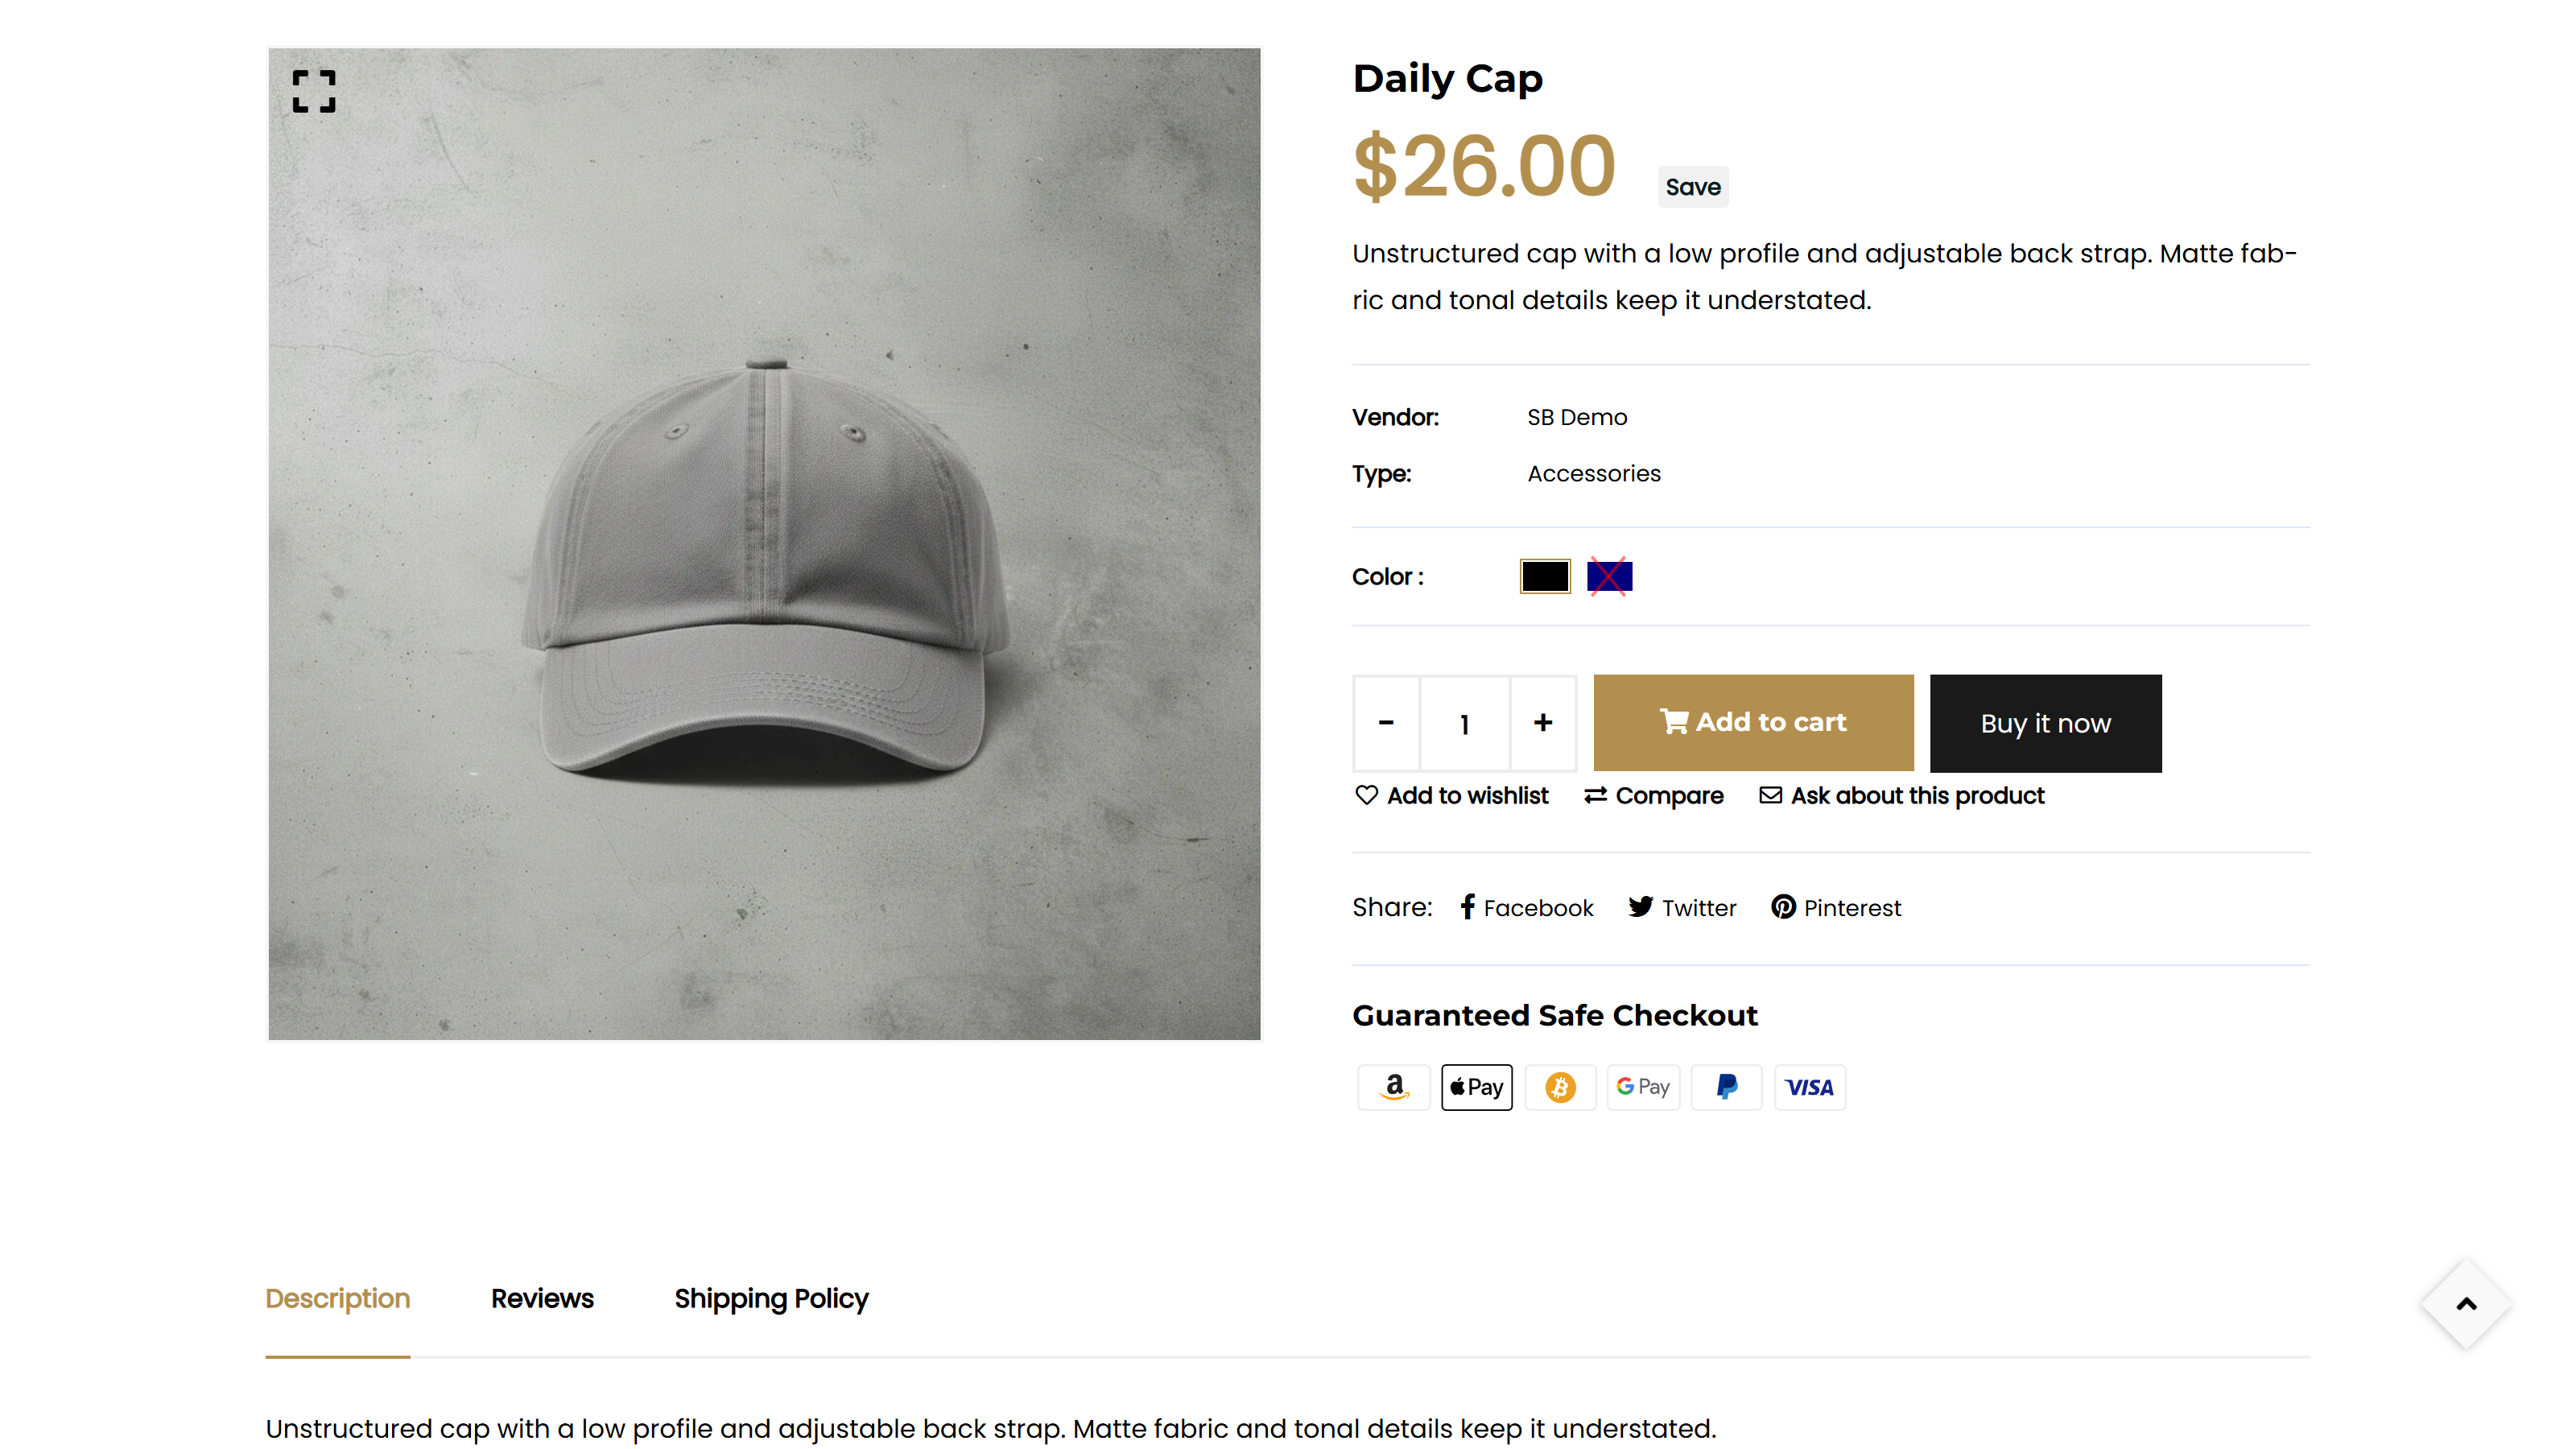Add the product to the Compare list
2576x1449 pixels.
point(1653,795)
